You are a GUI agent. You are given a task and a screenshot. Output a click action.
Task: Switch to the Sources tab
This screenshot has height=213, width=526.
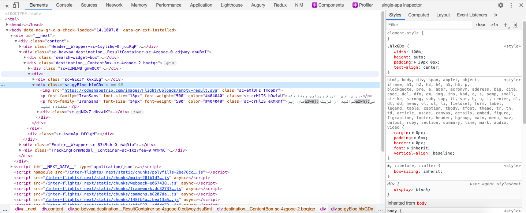(x=89, y=5)
